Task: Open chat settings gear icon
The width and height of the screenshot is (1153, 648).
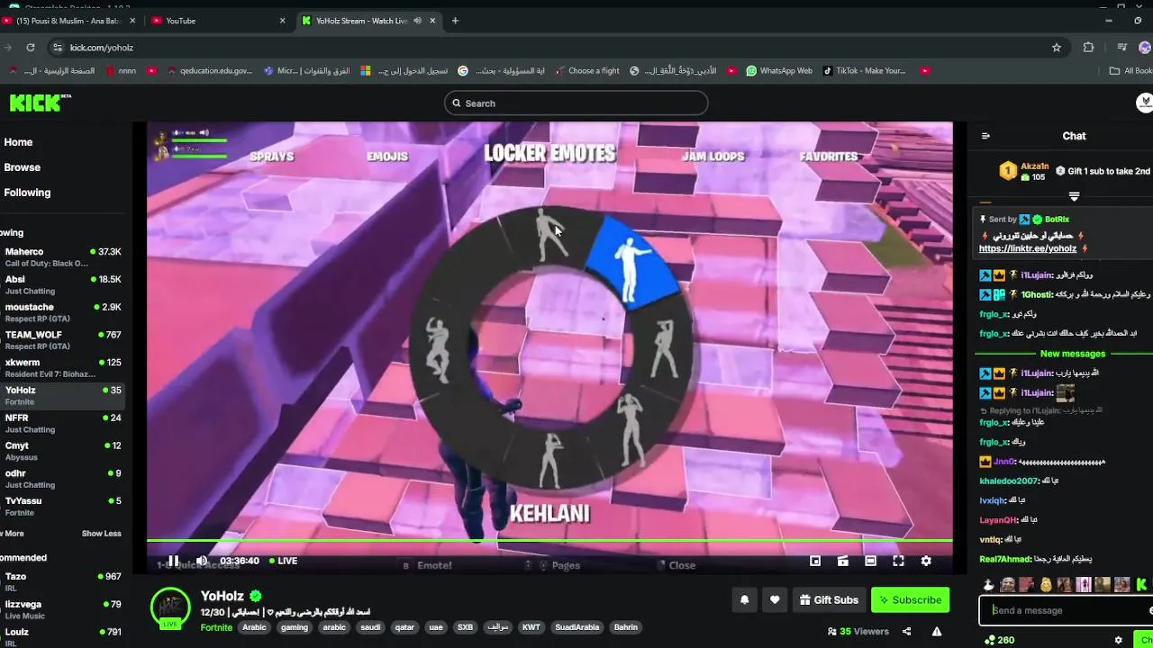Action: coord(1118,640)
